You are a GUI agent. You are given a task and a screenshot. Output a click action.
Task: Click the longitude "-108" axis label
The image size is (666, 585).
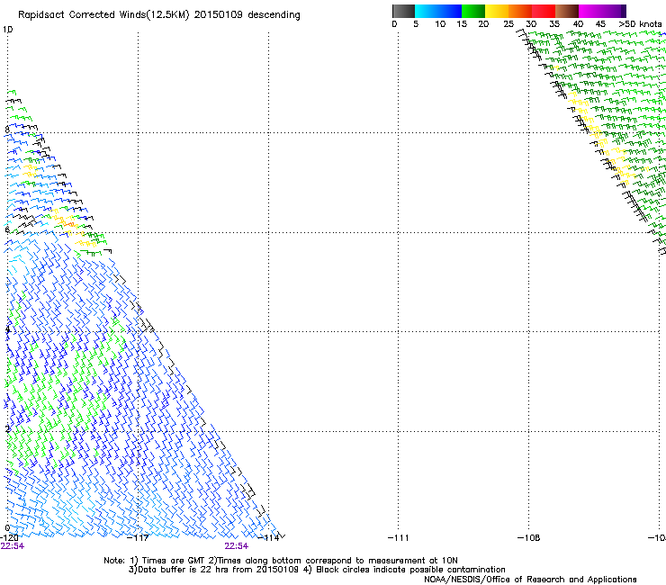(529, 538)
